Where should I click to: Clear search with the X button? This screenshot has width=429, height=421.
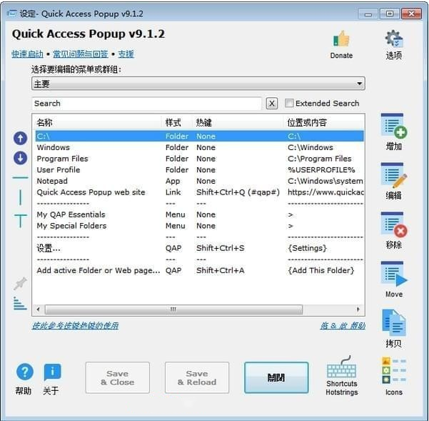tap(272, 104)
